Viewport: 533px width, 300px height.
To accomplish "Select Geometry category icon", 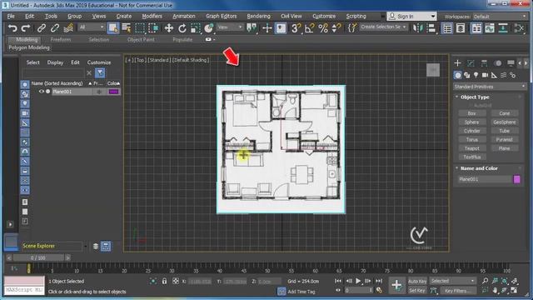I will click(x=458, y=75).
